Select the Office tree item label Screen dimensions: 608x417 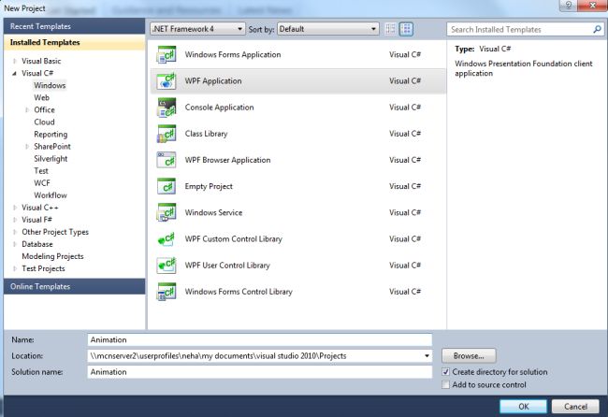click(44, 110)
